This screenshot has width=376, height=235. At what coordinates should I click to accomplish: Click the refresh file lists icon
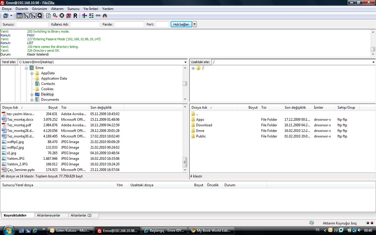(48, 16)
